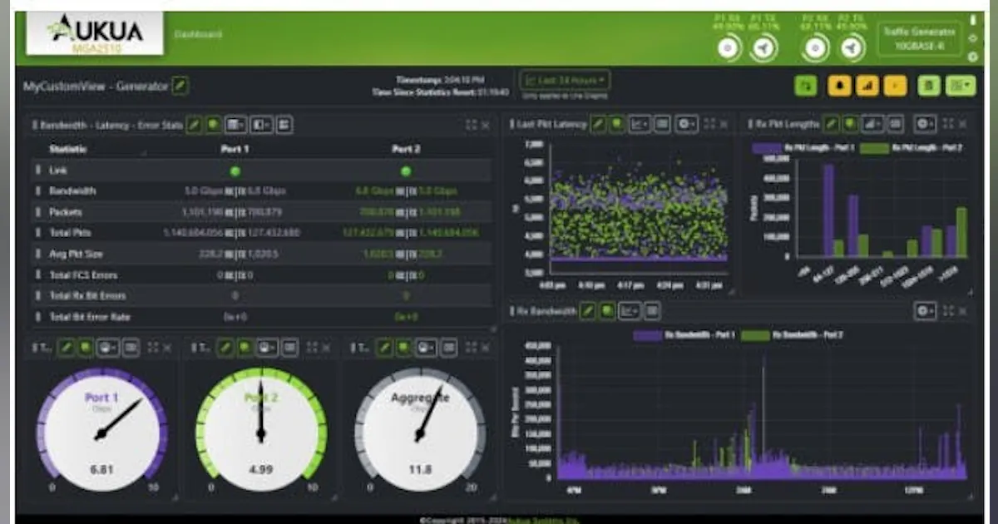
Task: Sort by the Statistic column header
Action: (x=68, y=150)
